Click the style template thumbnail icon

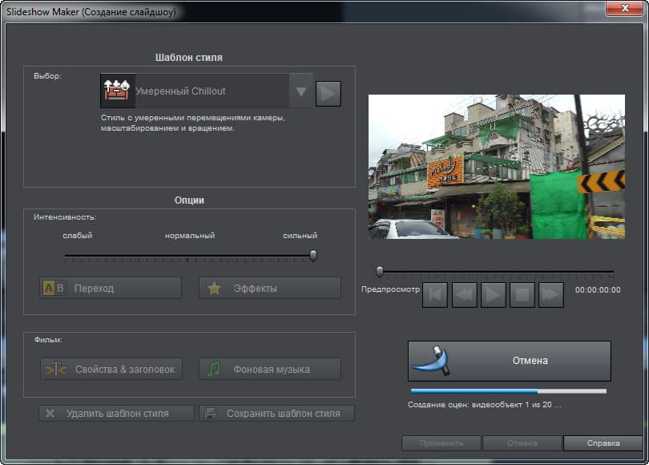click(x=118, y=91)
